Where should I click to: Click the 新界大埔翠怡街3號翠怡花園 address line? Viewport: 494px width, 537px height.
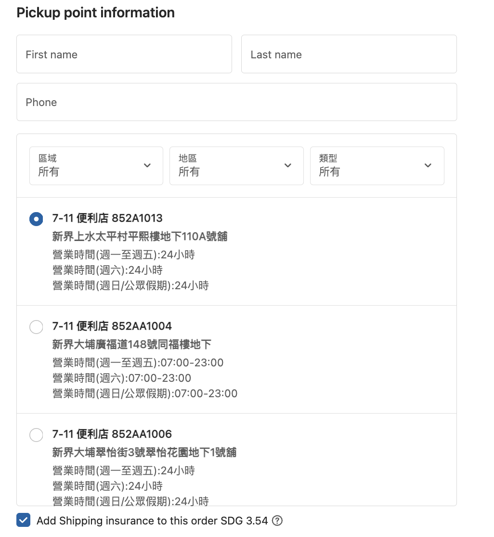[144, 452]
